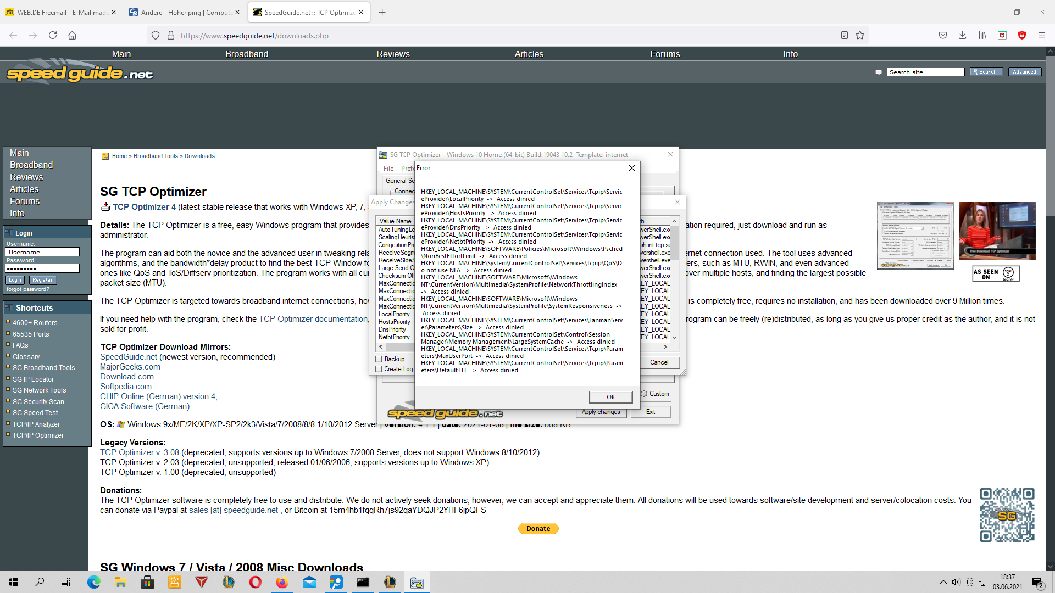Click the TCP Optimizer screenshot thumbnail

point(915,235)
